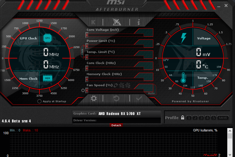The height and width of the screenshot is (157, 235).
Task: Launch the OC Scanner jet icon
Action: [x=117, y=22]
